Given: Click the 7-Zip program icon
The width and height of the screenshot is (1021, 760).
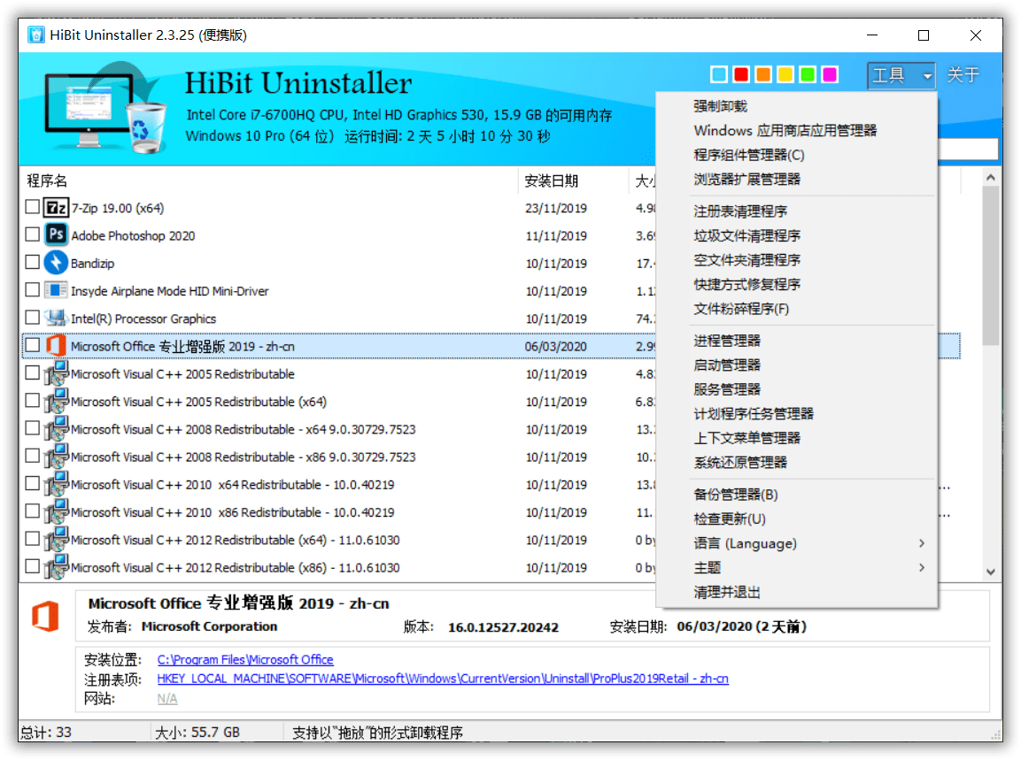Looking at the screenshot, I should pos(55,207).
